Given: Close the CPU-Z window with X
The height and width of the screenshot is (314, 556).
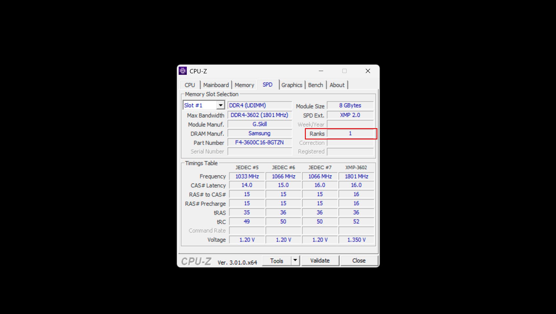Looking at the screenshot, I should click(368, 71).
